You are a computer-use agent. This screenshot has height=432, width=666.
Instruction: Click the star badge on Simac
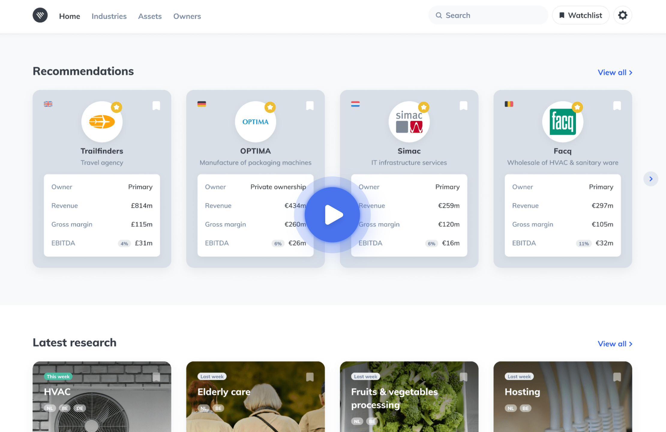coord(424,107)
